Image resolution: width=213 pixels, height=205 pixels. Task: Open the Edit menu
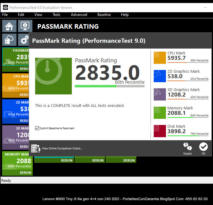pyautogui.click(x=21, y=15)
